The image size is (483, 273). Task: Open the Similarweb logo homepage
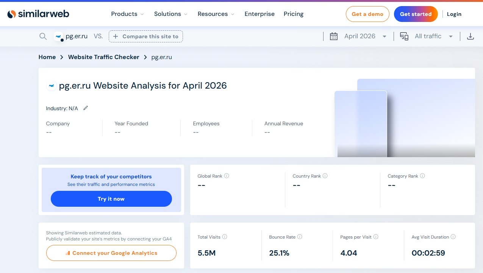38,14
